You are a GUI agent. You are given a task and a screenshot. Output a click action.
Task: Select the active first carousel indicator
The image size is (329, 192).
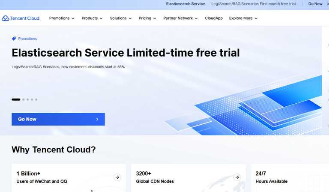pos(16,100)
